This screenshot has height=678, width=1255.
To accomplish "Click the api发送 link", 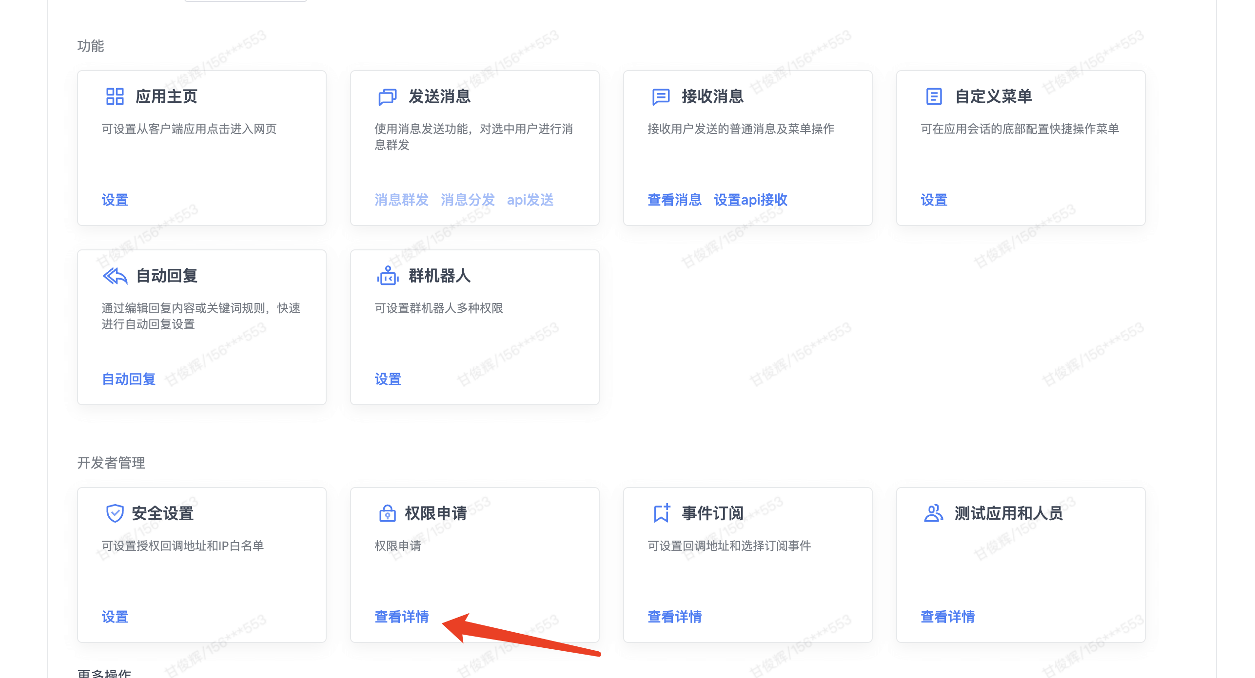I will point(530,200).
